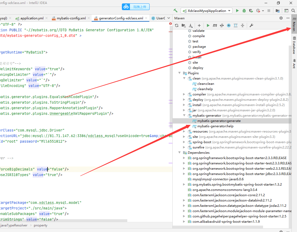
Task: Switch to Maven side tool tab
Action: click(x=294, y=24)
